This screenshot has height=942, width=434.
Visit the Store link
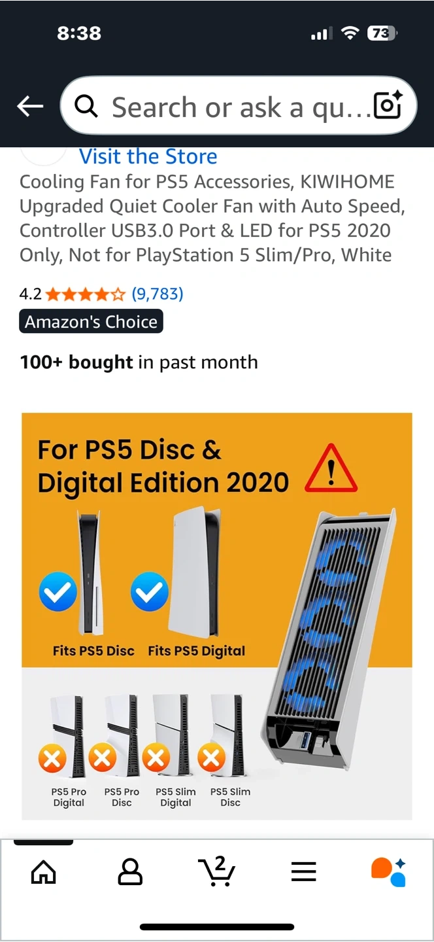[x=148, y=156]
